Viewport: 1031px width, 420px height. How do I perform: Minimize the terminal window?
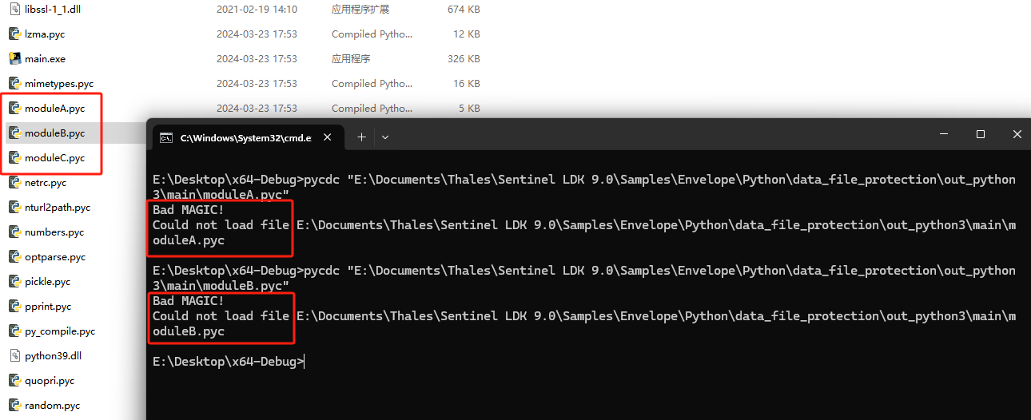pyautogui.click(x=944, y=134)
